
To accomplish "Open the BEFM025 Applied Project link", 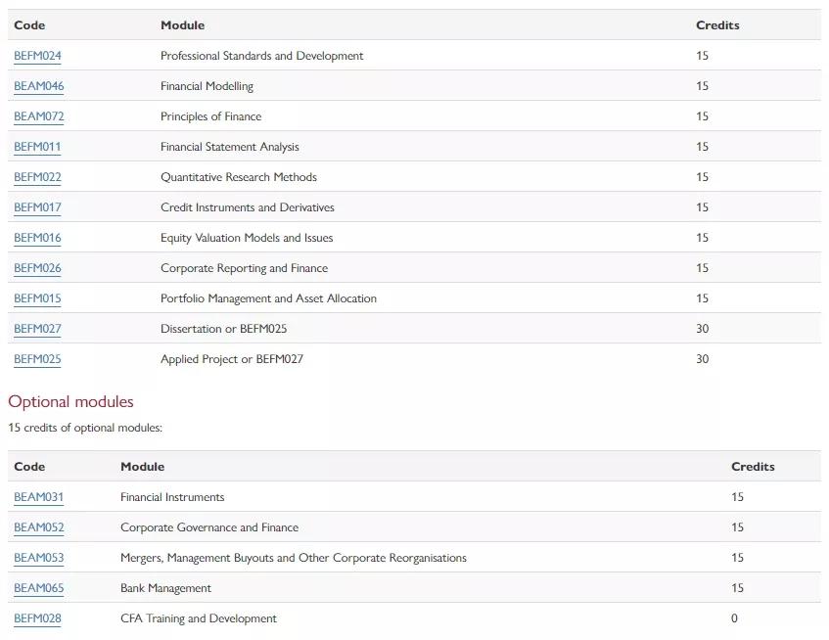I will point(36,359).
